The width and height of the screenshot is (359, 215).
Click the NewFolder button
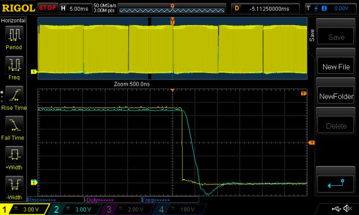[x=336, y=96]
